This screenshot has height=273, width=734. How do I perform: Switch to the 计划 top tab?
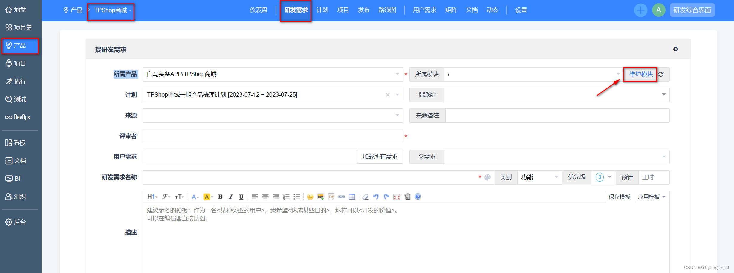pos(322,10)
